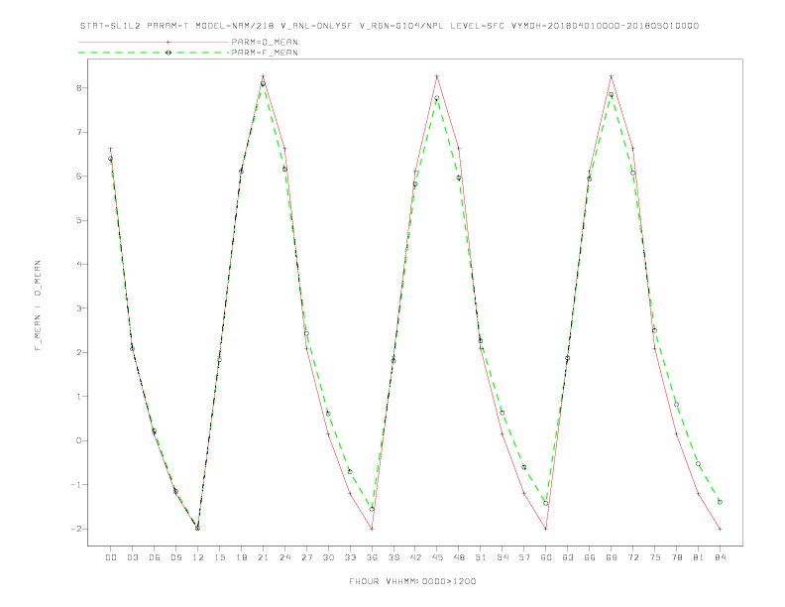
Task: Click x-axis tick label 63
Action: pos(568,557)
